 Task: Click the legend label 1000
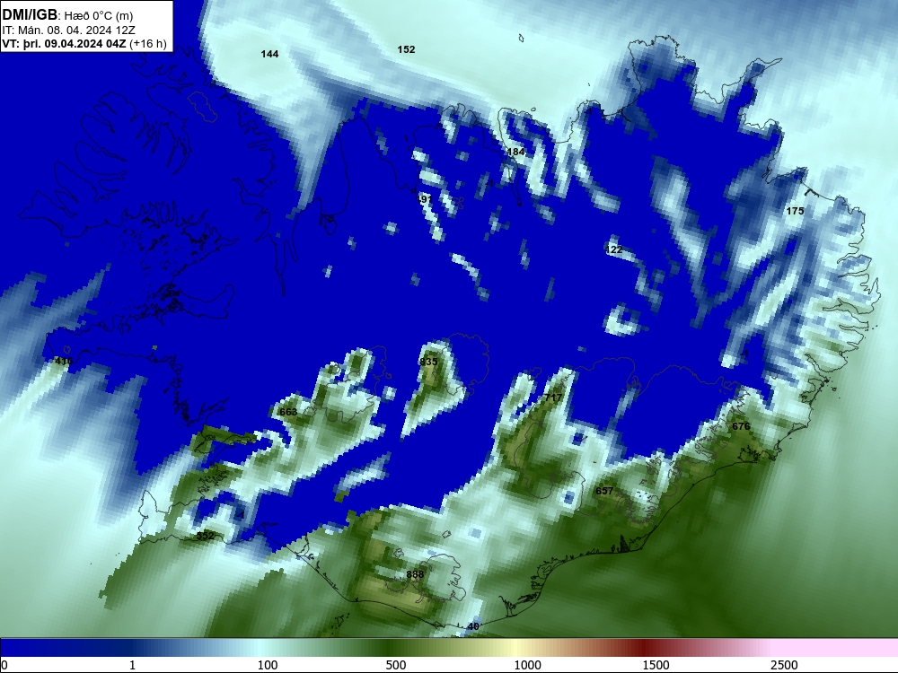coord(527,665)
